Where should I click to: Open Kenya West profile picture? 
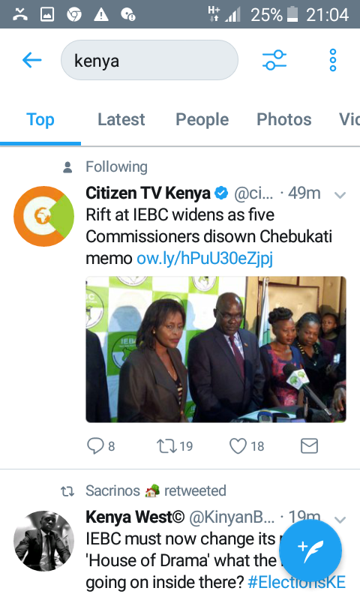[44, 541]
